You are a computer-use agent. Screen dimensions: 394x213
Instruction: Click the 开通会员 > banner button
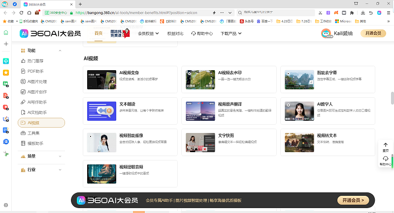coord(353,200)
